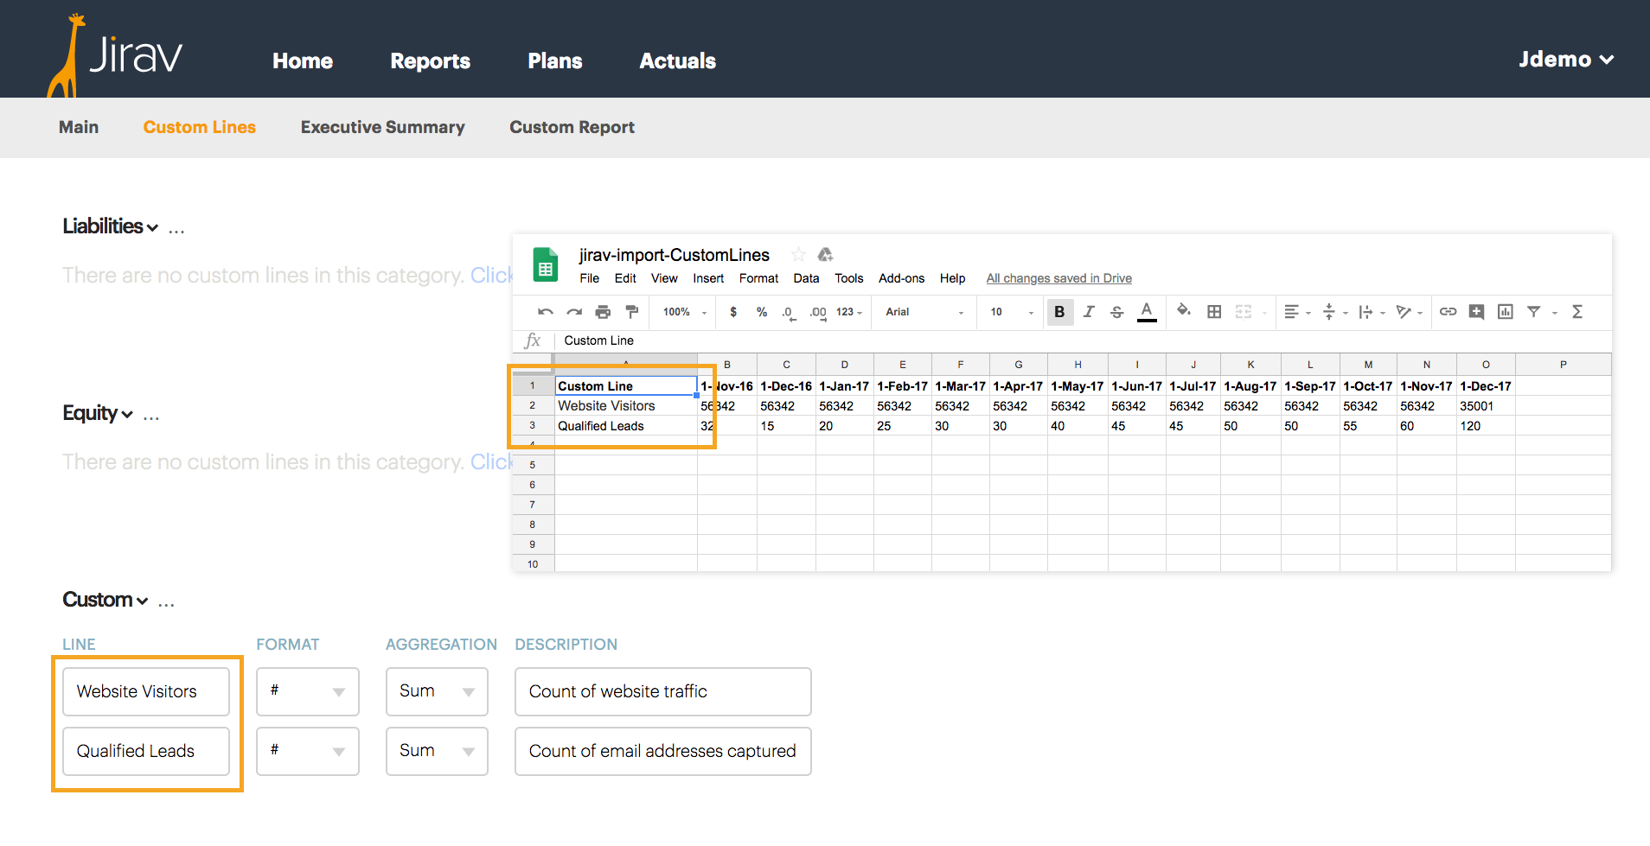Click 'All changes saved in Drive' link
Image resolution: width=1650 pixels, height=846 pixels.
[x=1058, y=278]
